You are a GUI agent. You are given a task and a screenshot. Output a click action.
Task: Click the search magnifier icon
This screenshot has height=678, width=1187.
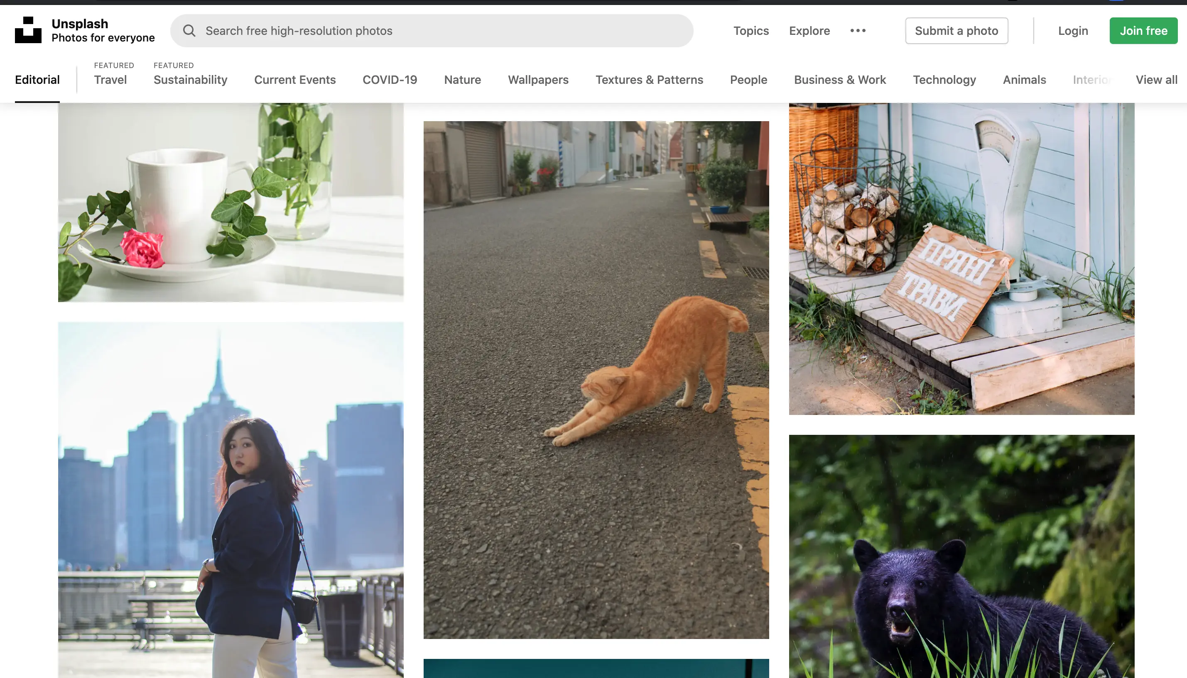[189, 31]
